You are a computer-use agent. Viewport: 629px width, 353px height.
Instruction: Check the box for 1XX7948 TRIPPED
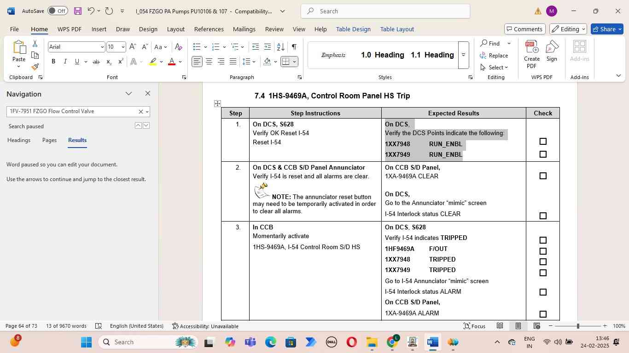543,262
